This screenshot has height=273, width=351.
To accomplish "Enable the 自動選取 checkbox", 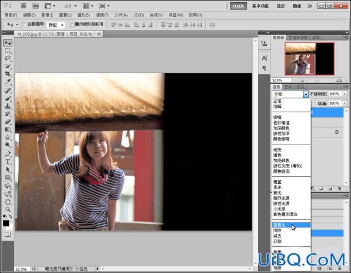I will pyautogui.click(x=25, y=24).
